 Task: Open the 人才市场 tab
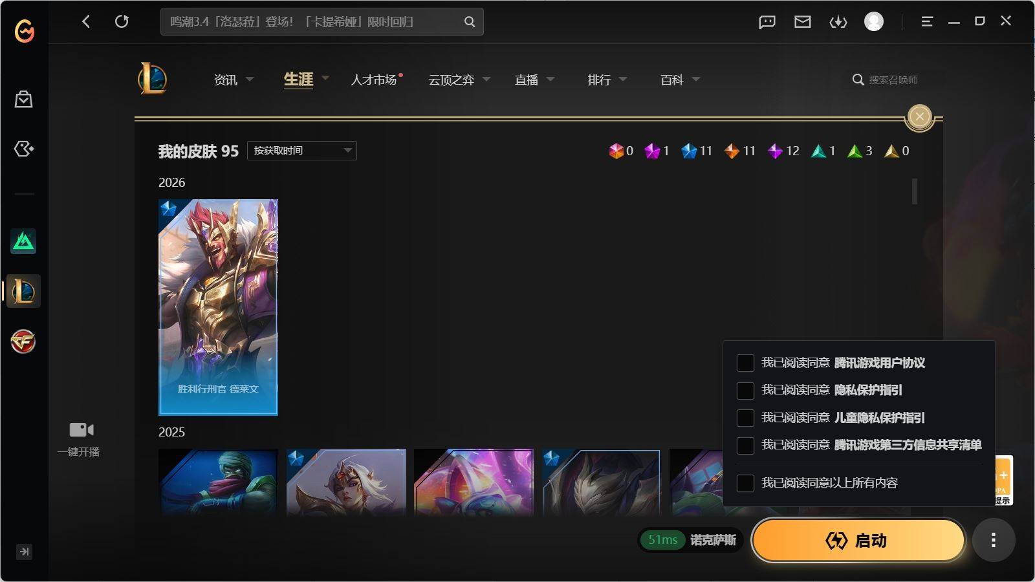coord(374,80)
